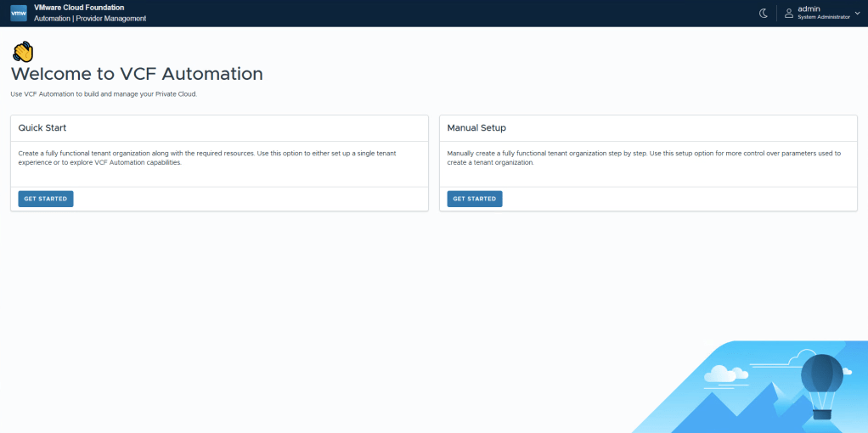The height and width of the screenshot is (433, 868).
Task: Click the Private Cloud intro sentence
Action: point(104,94)
